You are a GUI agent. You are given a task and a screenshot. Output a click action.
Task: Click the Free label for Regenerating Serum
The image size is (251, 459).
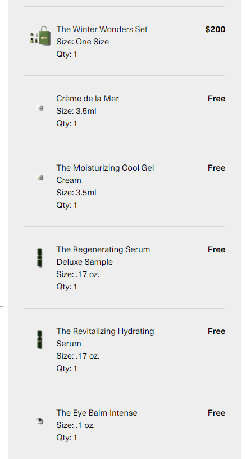pyautogui.click(x=216, y=249)
